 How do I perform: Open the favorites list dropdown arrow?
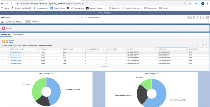point(191,18)
